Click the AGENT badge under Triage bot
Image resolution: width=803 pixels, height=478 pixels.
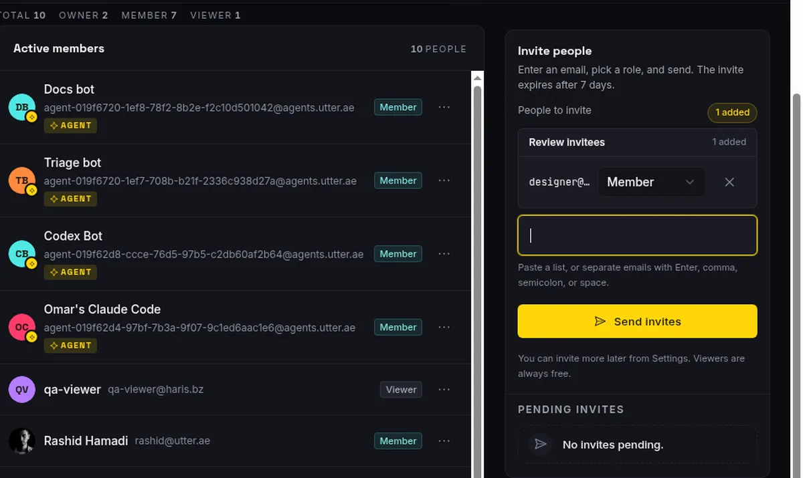click(70, 199)
